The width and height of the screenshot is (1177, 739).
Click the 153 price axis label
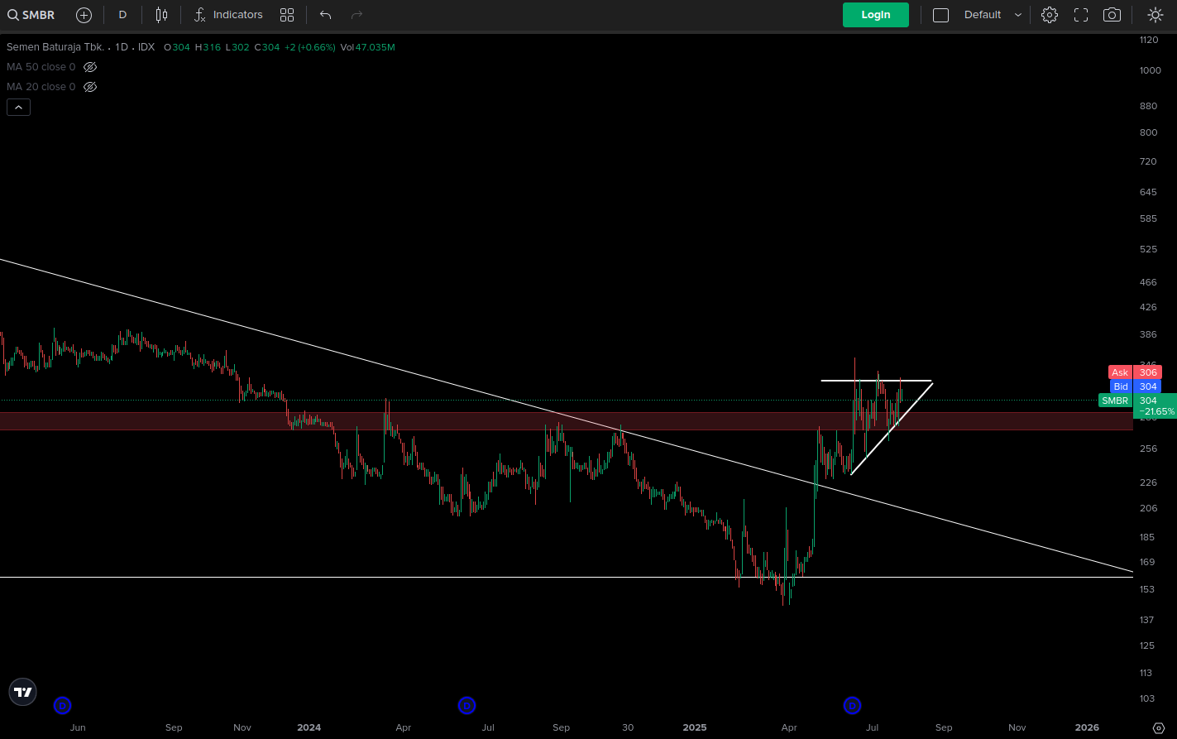(1147, 589)
